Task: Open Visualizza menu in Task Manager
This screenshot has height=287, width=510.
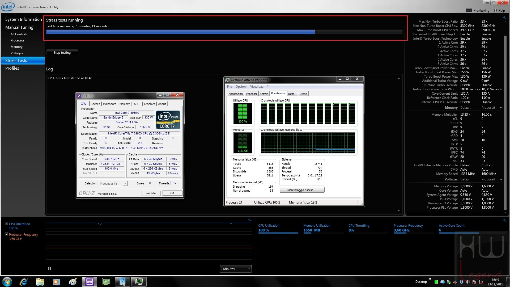Action: [x=257, y=87]
